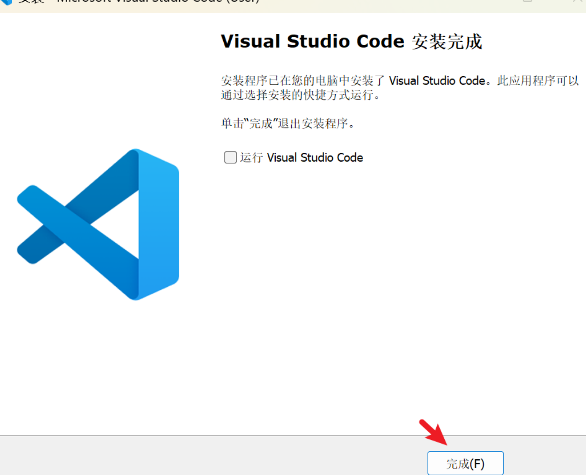Click the large Visual Studio Code logo

tap(98, 225)
